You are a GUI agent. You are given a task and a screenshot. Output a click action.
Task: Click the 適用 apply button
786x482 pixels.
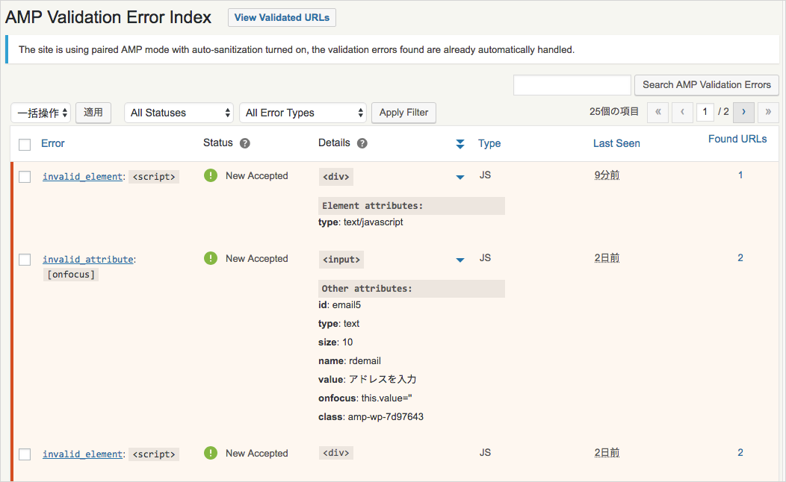tap(93, 113)
